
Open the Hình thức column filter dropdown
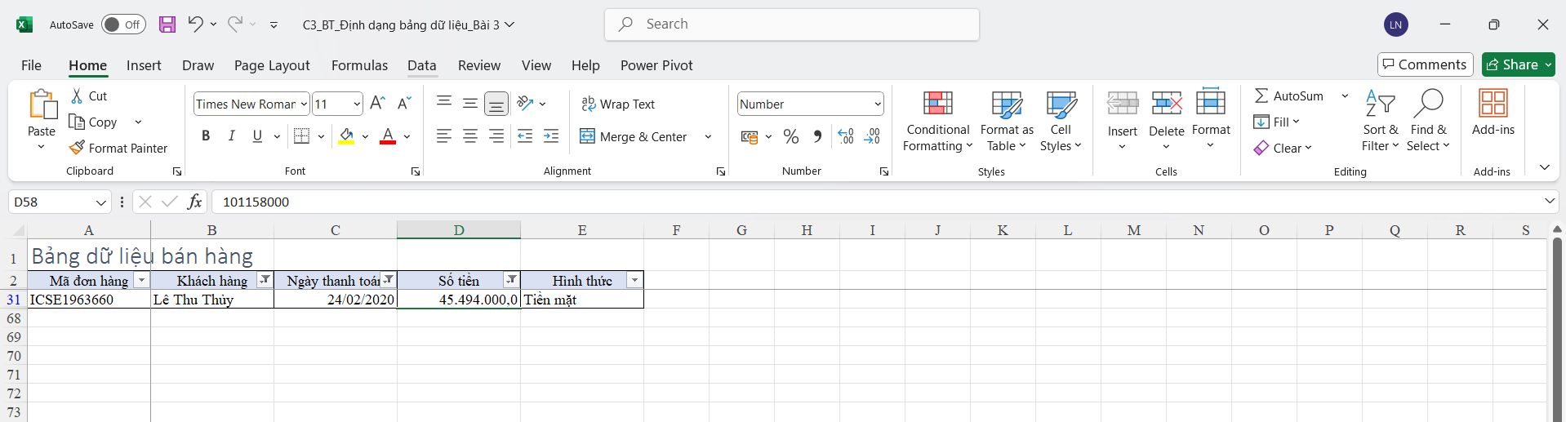(x=634, y=280)
